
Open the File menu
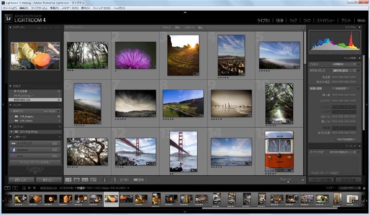pyautogui.click(x=10, y=8)
